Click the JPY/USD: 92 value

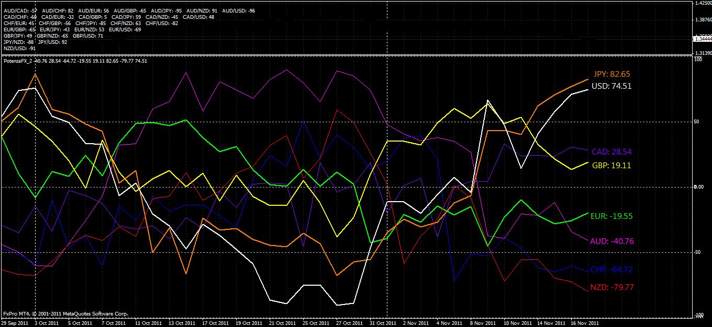52,42
